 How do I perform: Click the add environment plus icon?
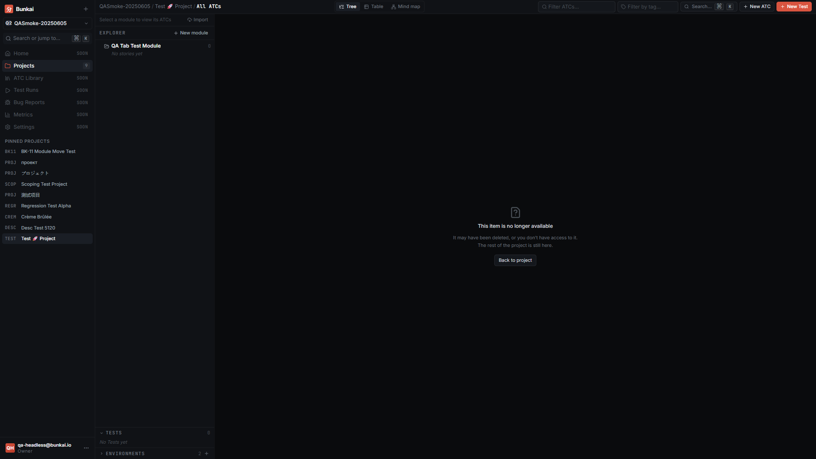point(207,453)
